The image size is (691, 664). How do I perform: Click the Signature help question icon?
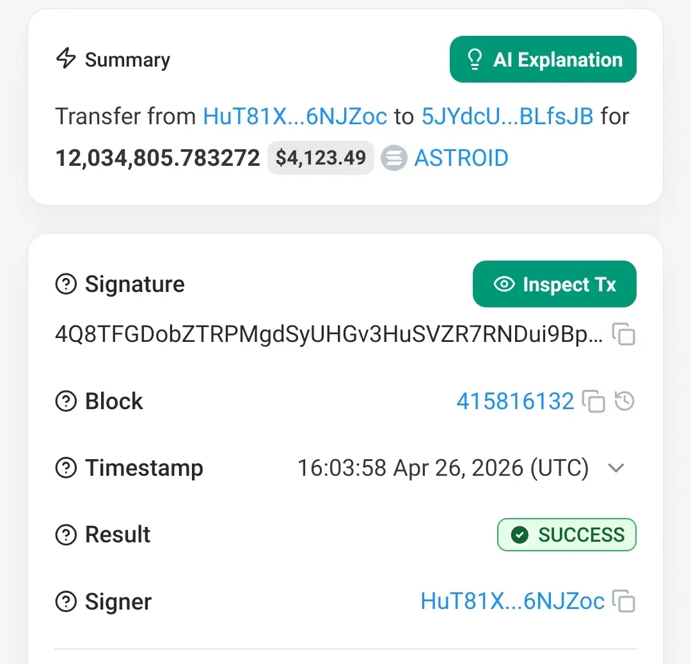(x=66, y=284)
